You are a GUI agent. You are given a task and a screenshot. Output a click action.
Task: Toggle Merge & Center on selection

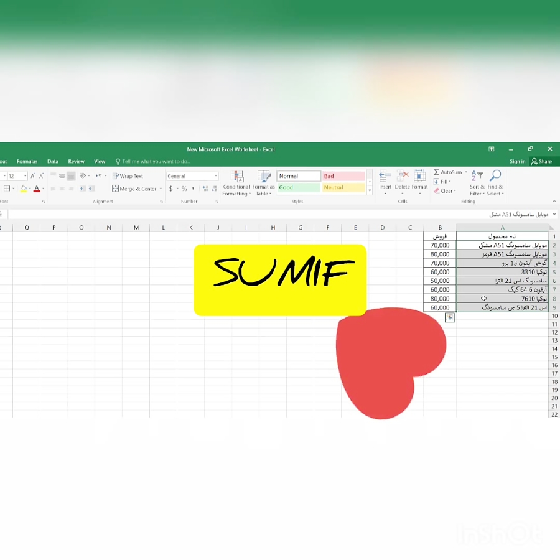pos(135,189)
